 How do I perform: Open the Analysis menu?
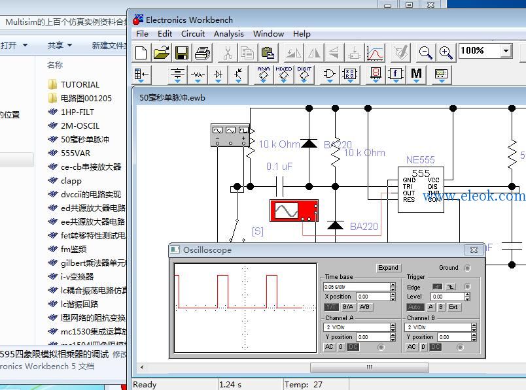229,34
